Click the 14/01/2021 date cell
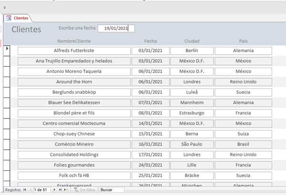The height and width of the screenshot is (195, 286). click(151, 124)
